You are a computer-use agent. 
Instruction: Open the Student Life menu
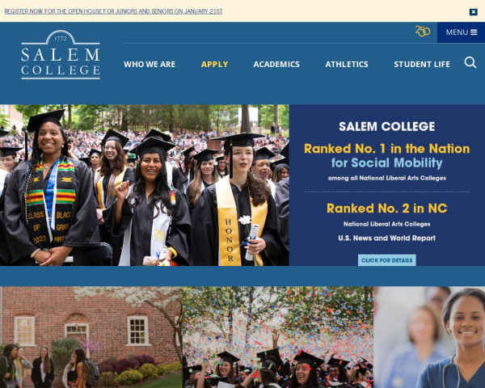click(x=422, y=65)
